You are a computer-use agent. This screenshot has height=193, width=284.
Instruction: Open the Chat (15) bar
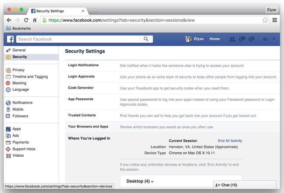tap(245, 185)
